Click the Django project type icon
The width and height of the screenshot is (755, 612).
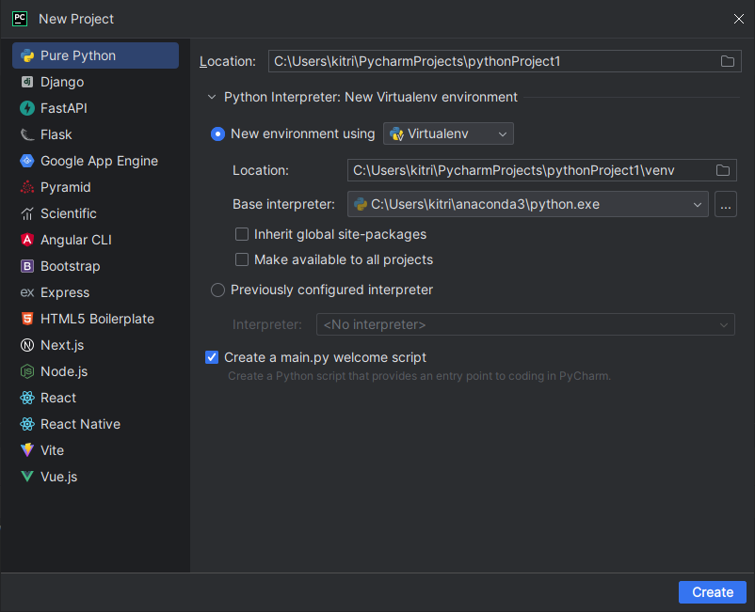27,82
